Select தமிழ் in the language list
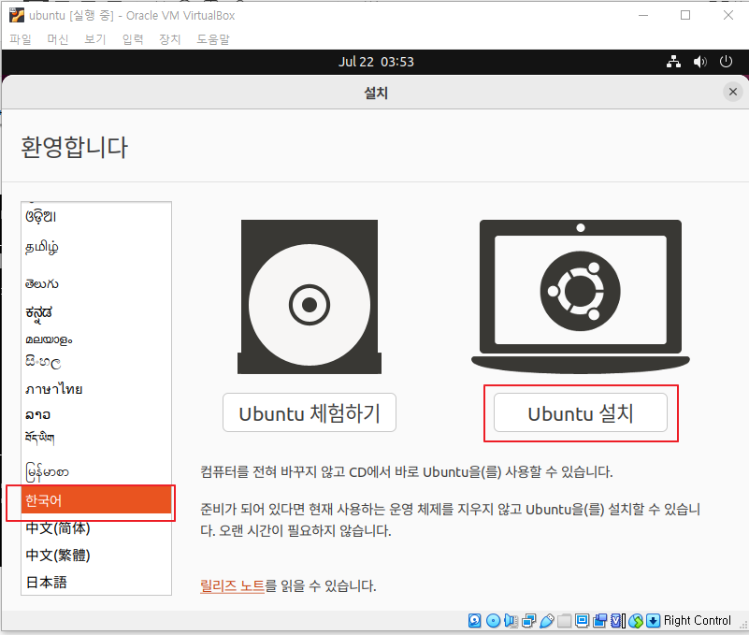The image size is (749, 635). [96, 248]
